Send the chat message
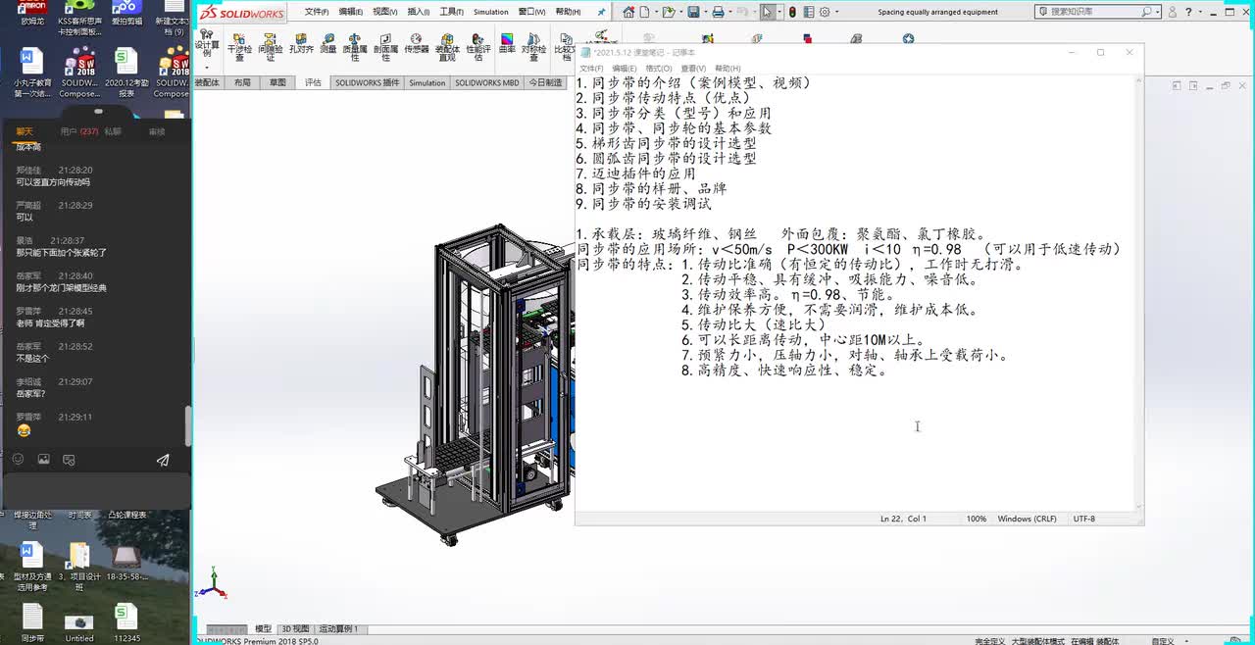The image size is (1255, 645). click(162, 460)
